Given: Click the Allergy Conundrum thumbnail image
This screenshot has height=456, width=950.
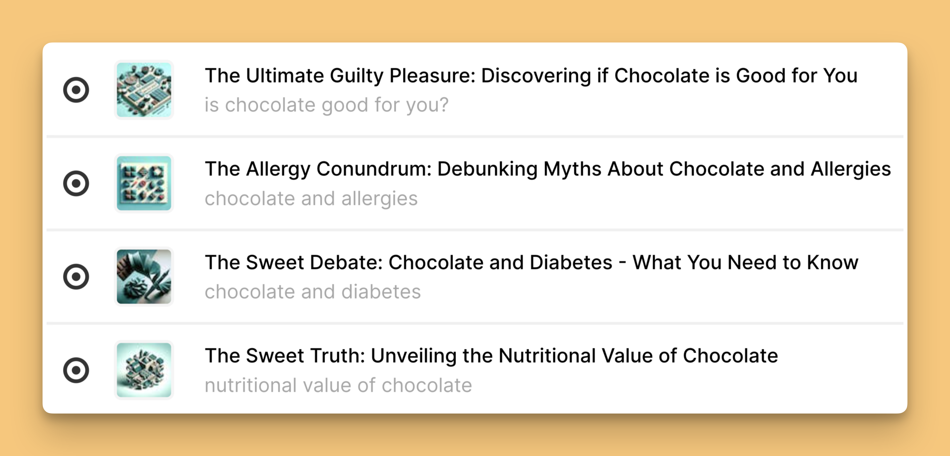Looking at the screenshot, I should (x=144, y=183).
